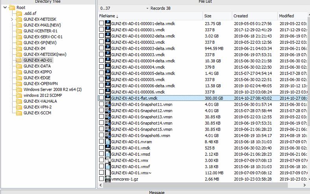This screenshot has height=194, width=310.
Task: Collapse the Root tree node
Action: click(x=4, y=7)
